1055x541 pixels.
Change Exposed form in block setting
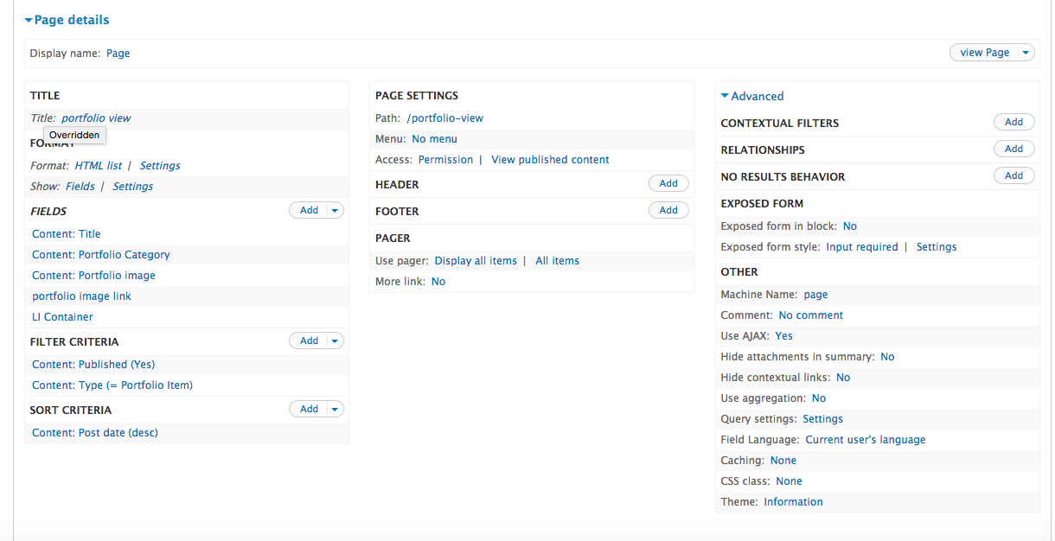[850, 226]
